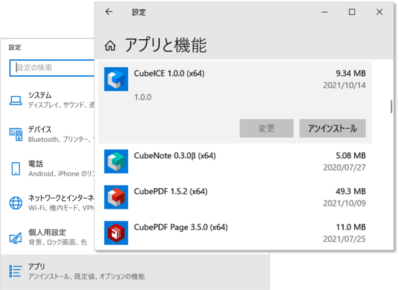399x290 pixels.
Task: Click the システム laptop icon in the back settings window
Action: coord(16,101)
